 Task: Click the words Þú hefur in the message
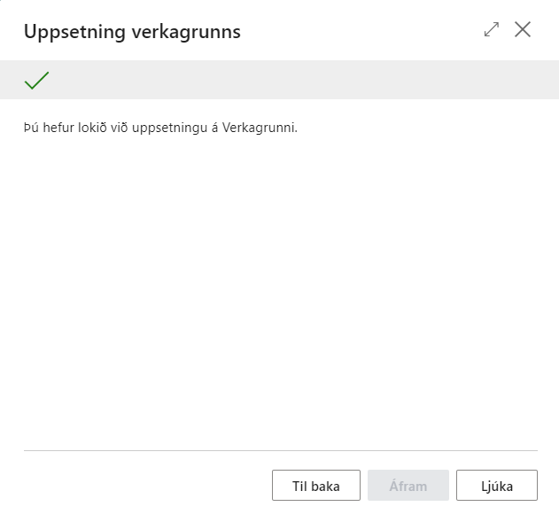point(43,128)
